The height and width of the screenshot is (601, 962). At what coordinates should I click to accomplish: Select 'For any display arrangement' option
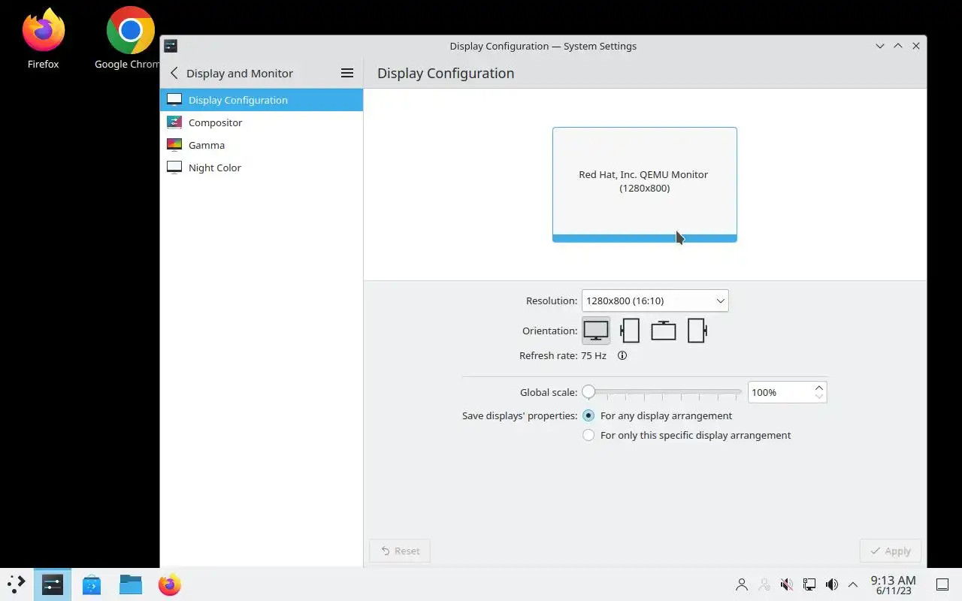658,415
